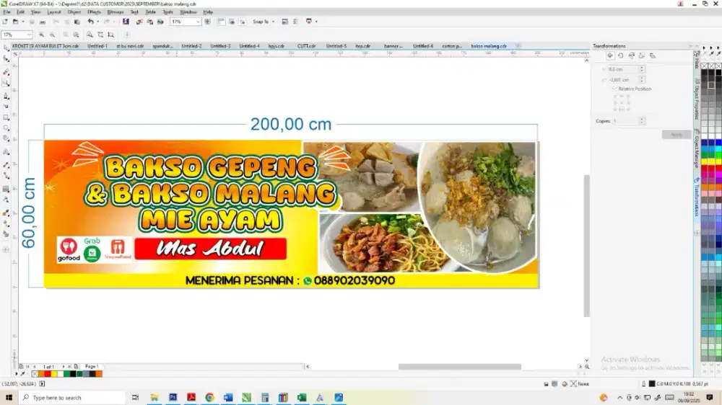Open the zoom level dropdown in property bar
Viewport: 722px width, 405px height.
29,35
